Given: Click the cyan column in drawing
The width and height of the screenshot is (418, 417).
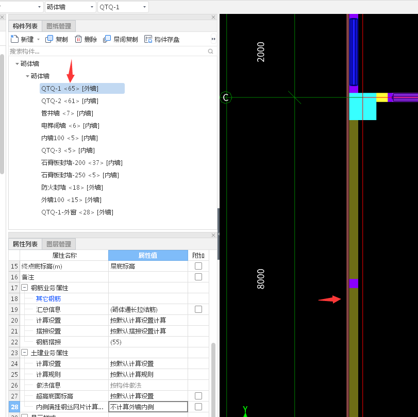Looking at the screenshot, I should click(362, 106).
